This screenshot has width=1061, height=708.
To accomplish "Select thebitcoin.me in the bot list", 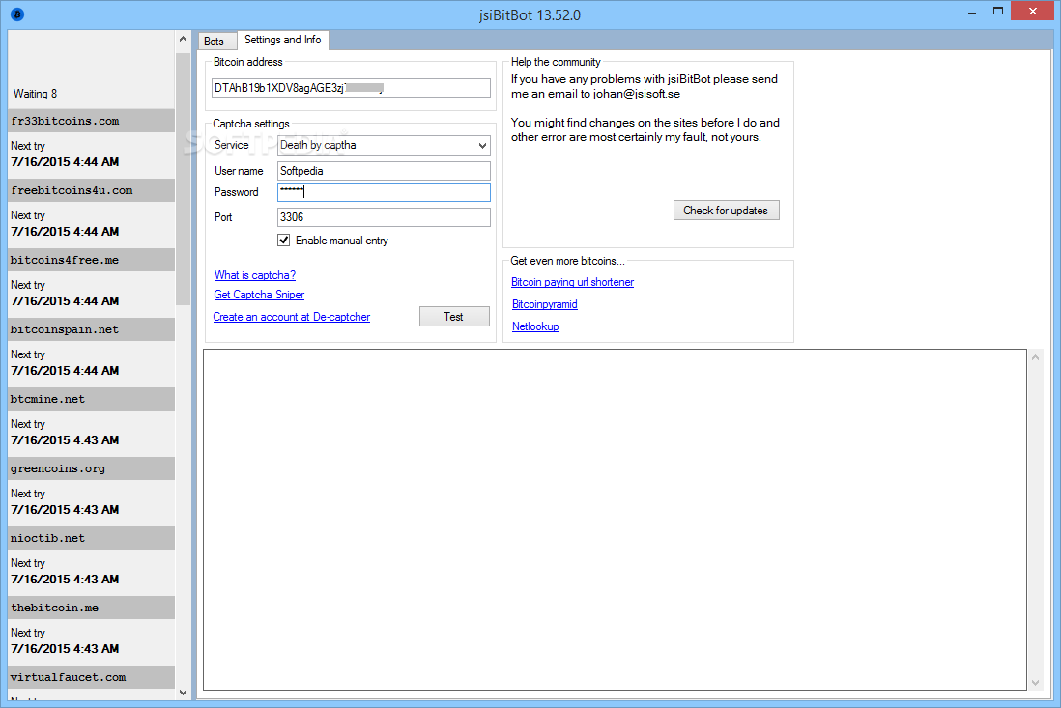I will pos(92,608).
